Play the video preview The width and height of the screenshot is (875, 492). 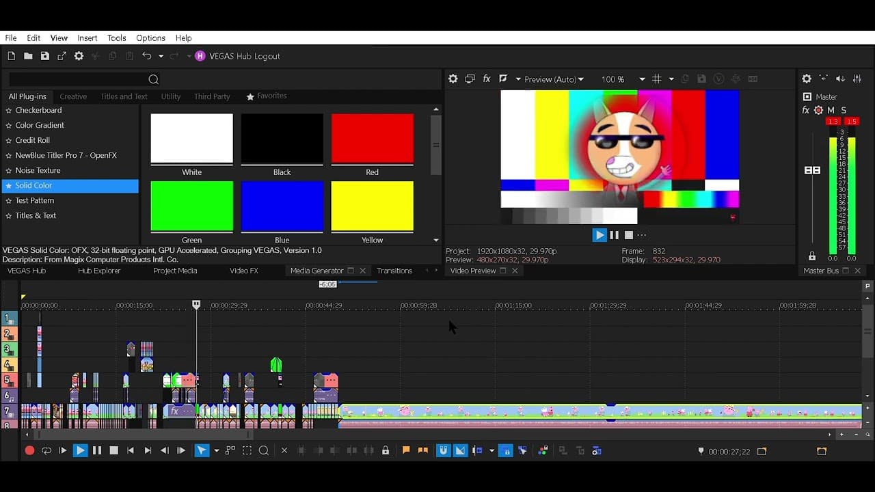(600, 235)
